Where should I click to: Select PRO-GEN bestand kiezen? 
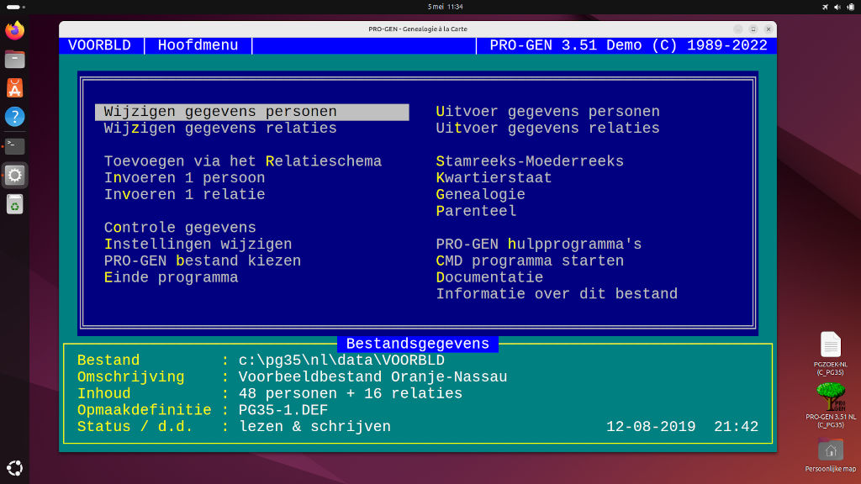203,260
